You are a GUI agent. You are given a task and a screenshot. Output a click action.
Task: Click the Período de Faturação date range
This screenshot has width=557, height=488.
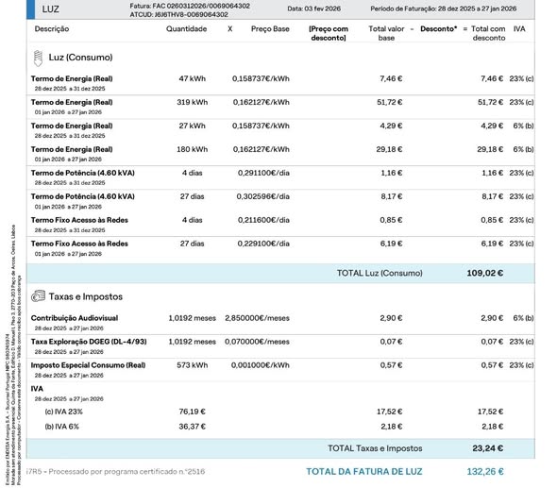pyautogui.click(x=477, y=8)
